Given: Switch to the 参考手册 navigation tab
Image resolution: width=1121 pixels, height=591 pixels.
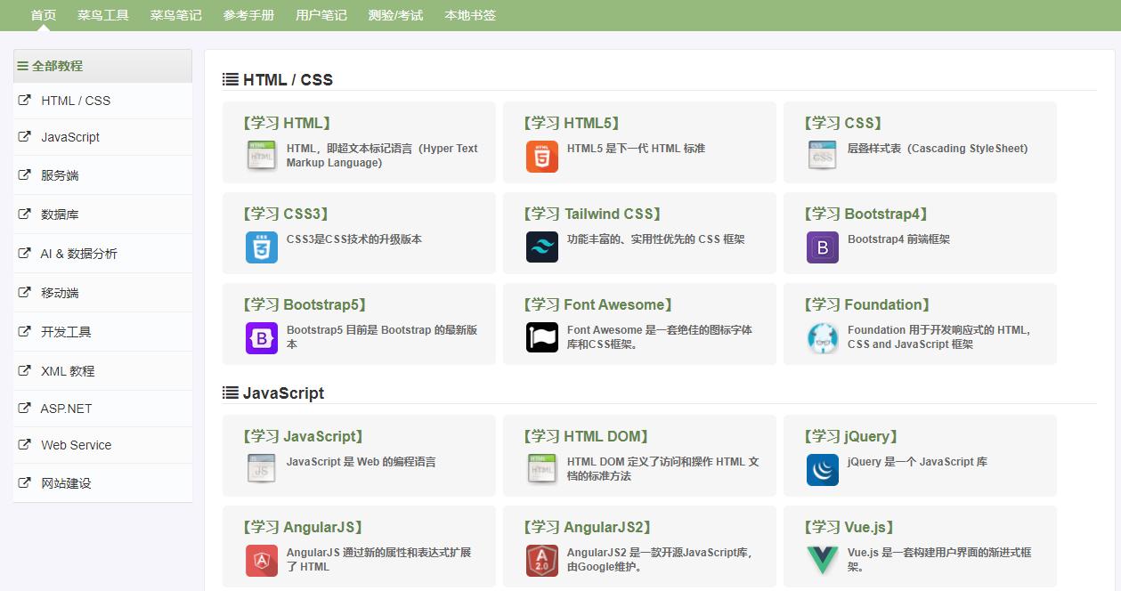Looking at the screenshot, I should (x=248, y=15).
